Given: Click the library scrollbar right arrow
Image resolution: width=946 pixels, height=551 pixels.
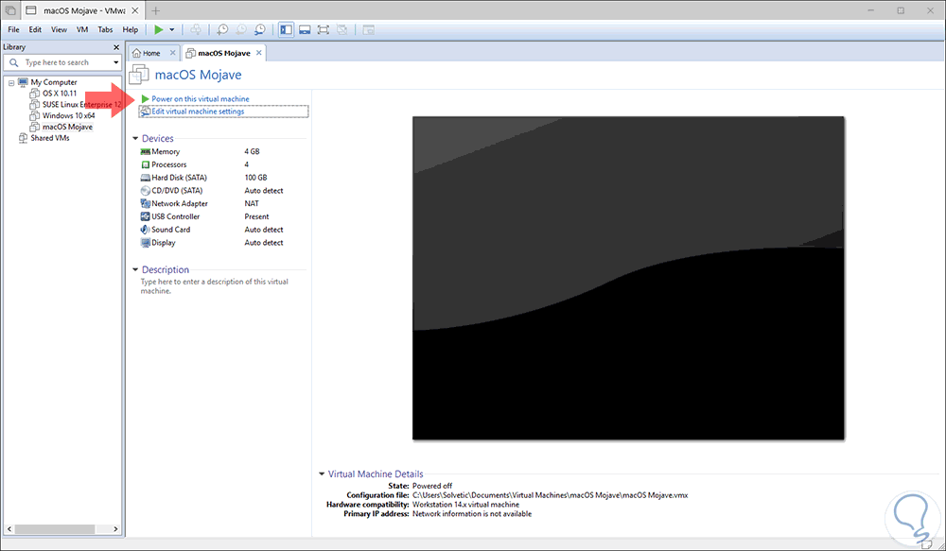Looking at the screenshot, I should pyautogui.click(x=115, y=528).
